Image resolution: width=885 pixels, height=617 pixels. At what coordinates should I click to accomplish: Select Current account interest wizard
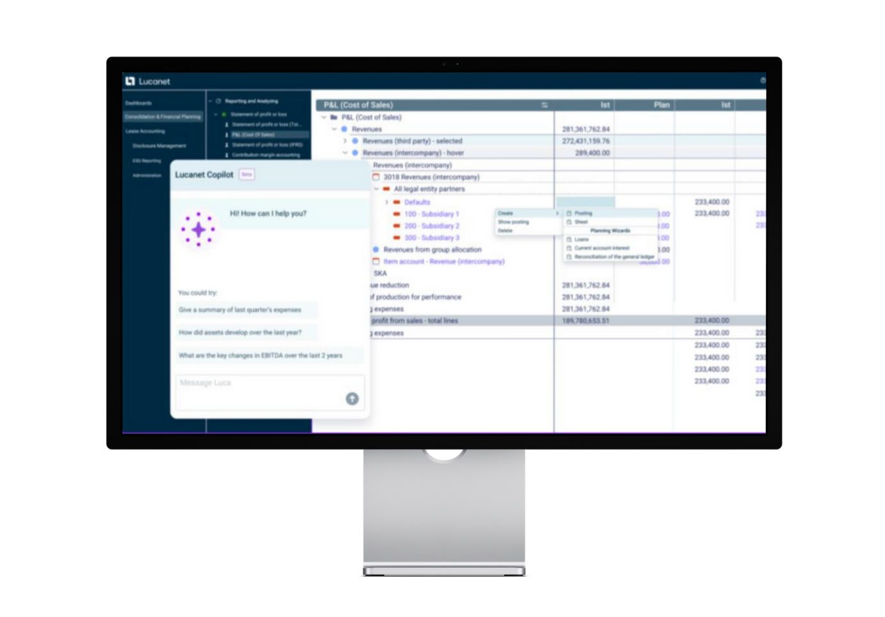[x=610, y=248]
